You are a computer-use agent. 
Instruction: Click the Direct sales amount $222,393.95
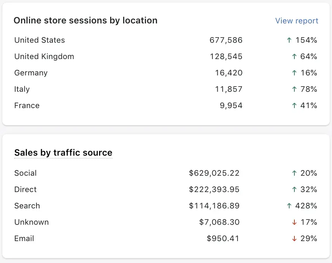pos(214,189)
